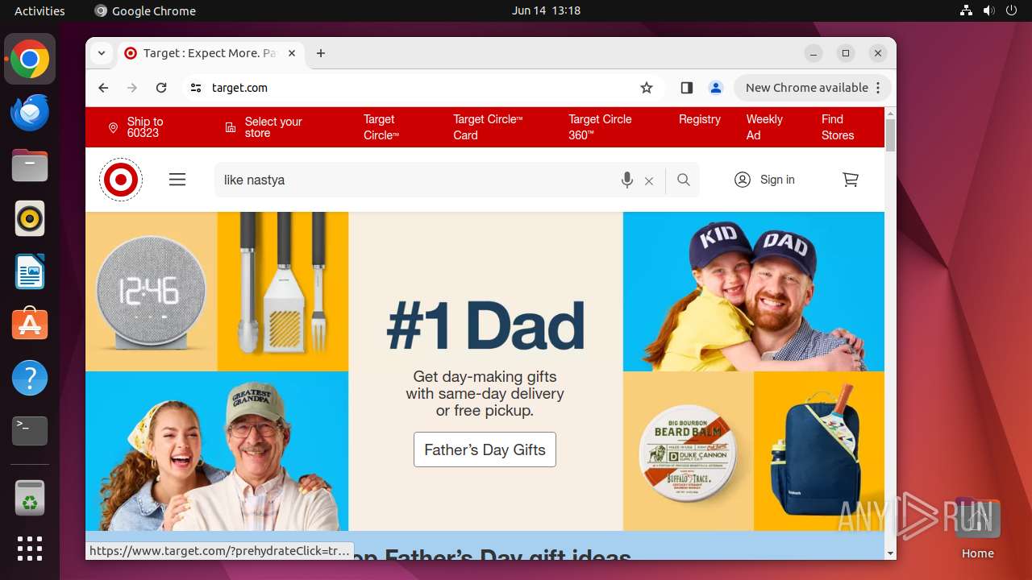Open the Home folder on desktop
Image resolution: width=1032 pixels, height=580 pixels.
click(x=977, y=528)
